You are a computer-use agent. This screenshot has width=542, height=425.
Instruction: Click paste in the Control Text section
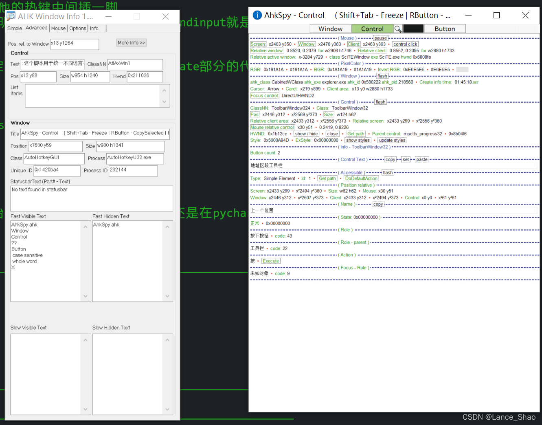(x=422, y=159)
